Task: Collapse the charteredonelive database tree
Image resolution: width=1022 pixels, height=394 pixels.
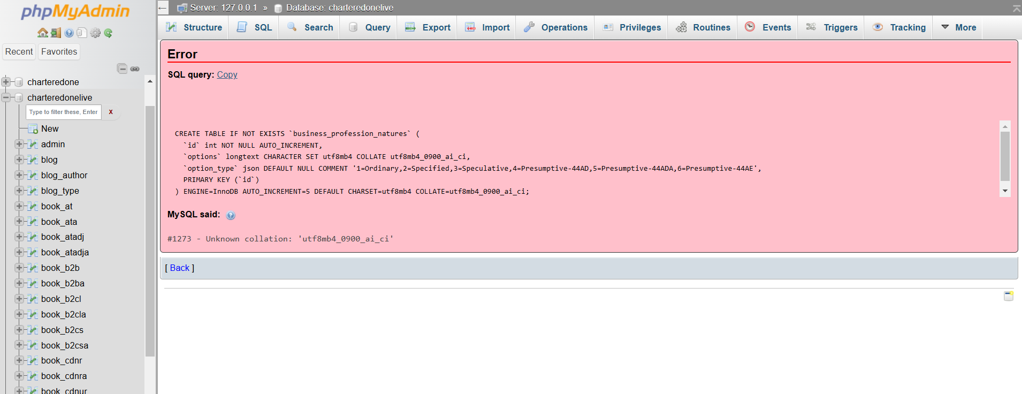Action: tap(6, 97)
